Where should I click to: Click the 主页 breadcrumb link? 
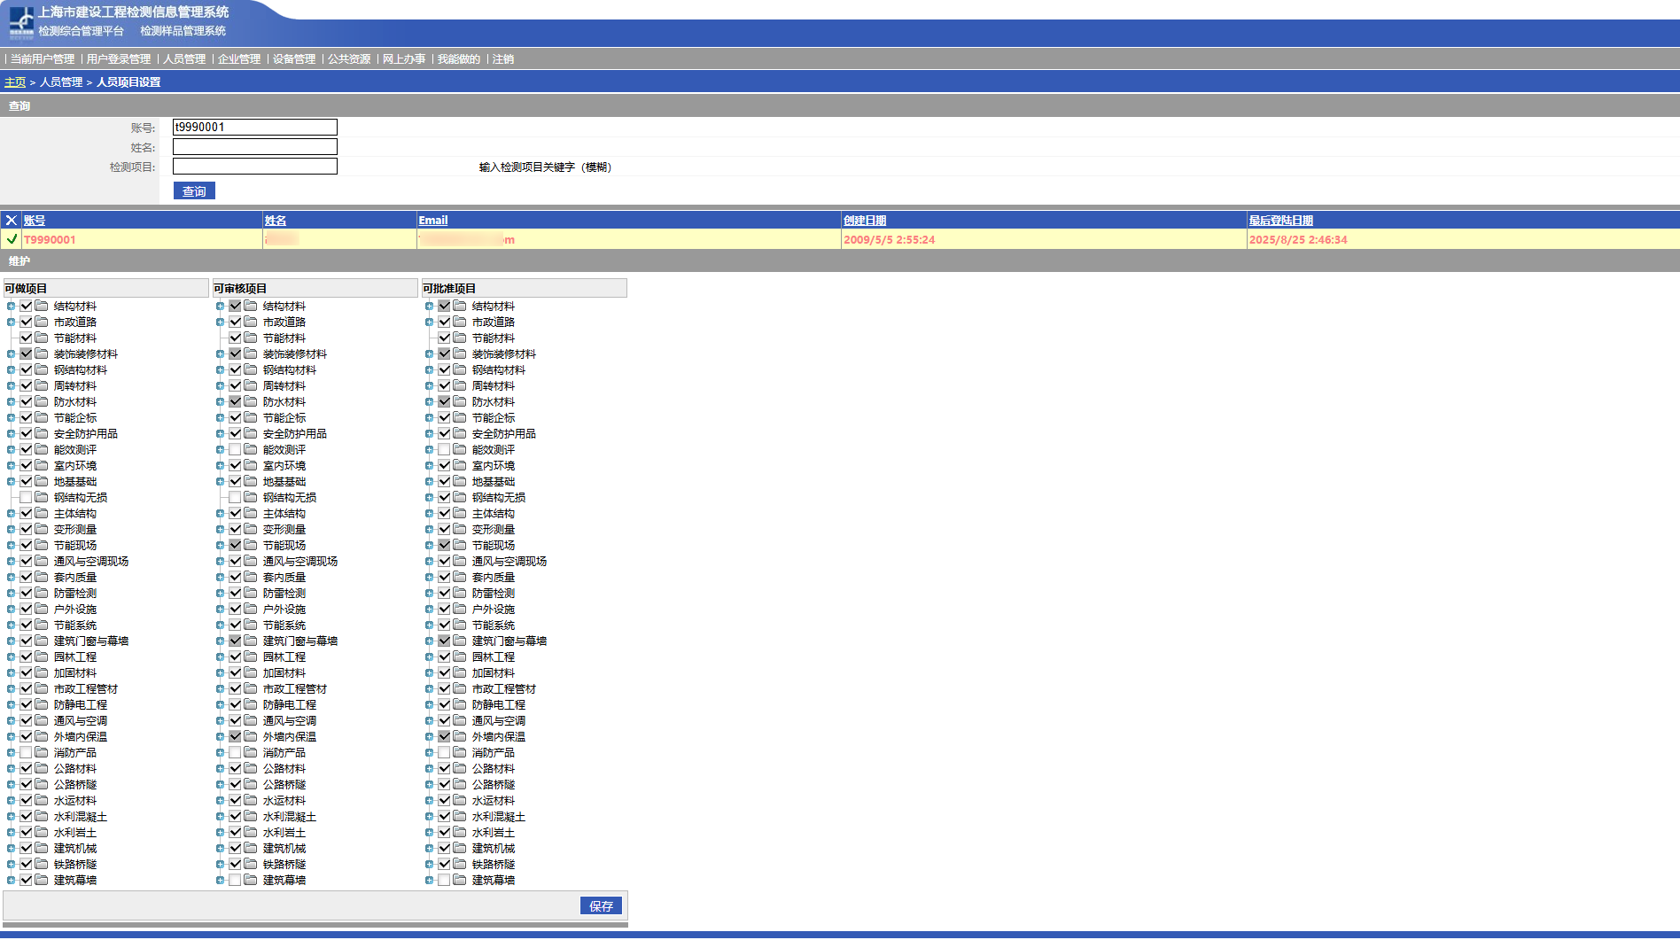click(15, 82)
